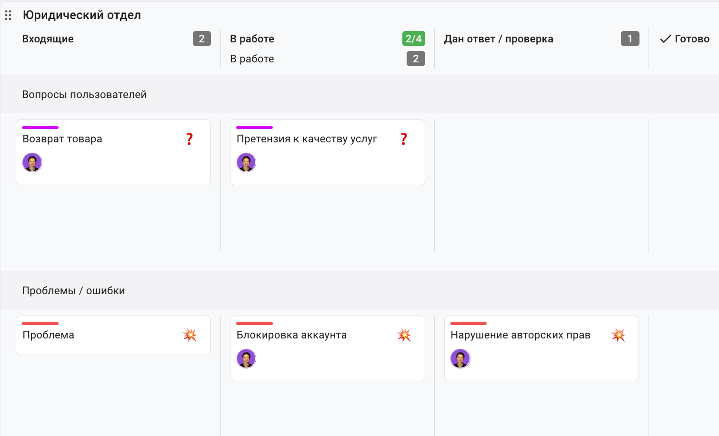Click assignee avatar on Нарушение авторских прав card
The image size is (719, 436).
click(x=460, y=358)
